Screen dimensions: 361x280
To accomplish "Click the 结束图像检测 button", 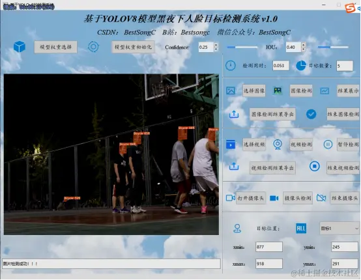I will 343,114.
